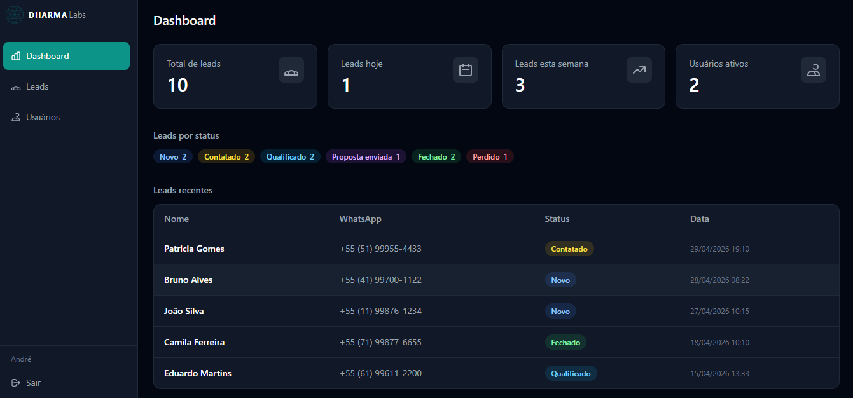
Task: Click phone number +55 (11) 99876-1234
Action: pos(380,311)
